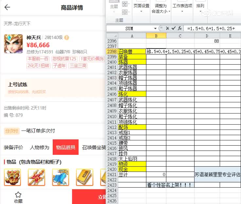Tap the 三坐三高 tag

click(78, 66)
